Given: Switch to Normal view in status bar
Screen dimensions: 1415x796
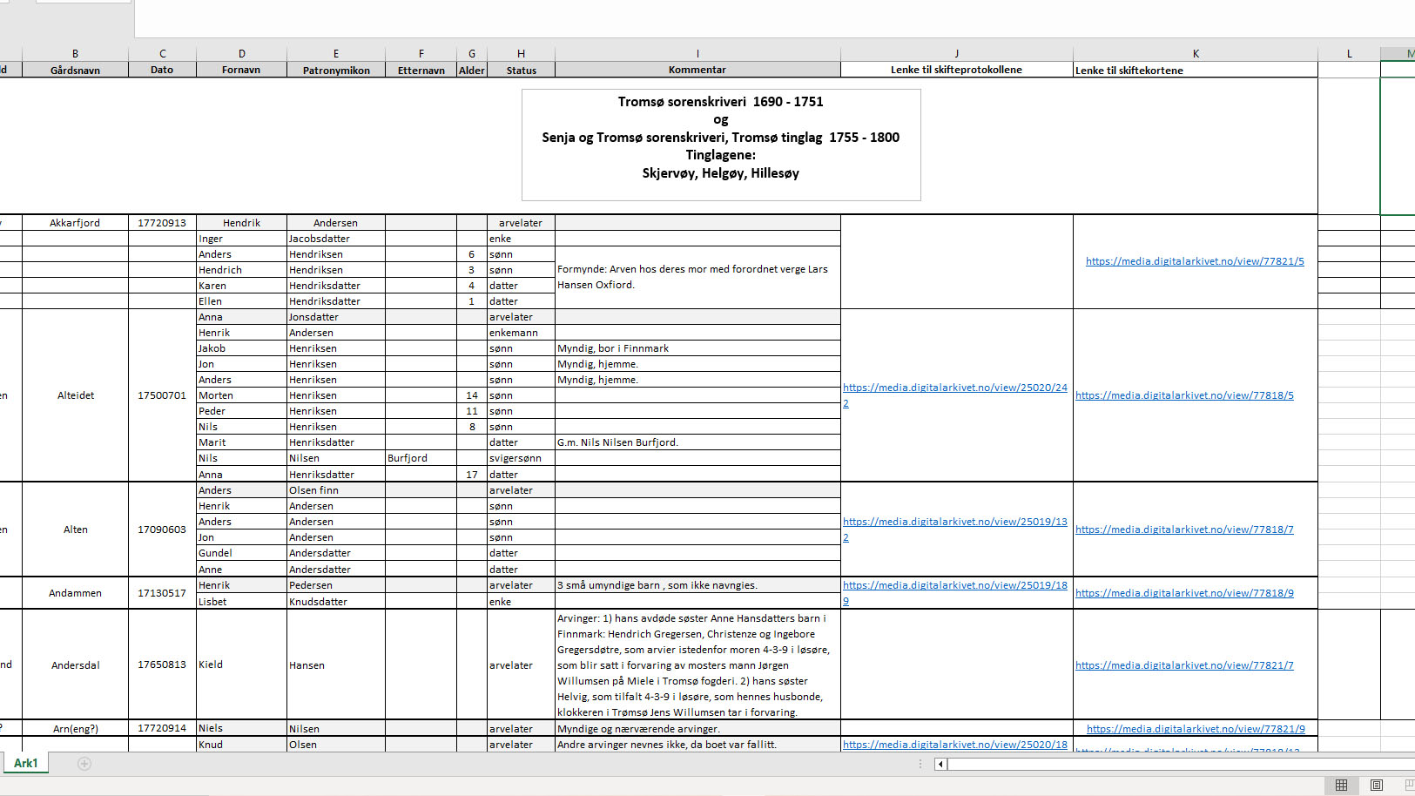Looking at the screenshot, I should click(1341, 785).
